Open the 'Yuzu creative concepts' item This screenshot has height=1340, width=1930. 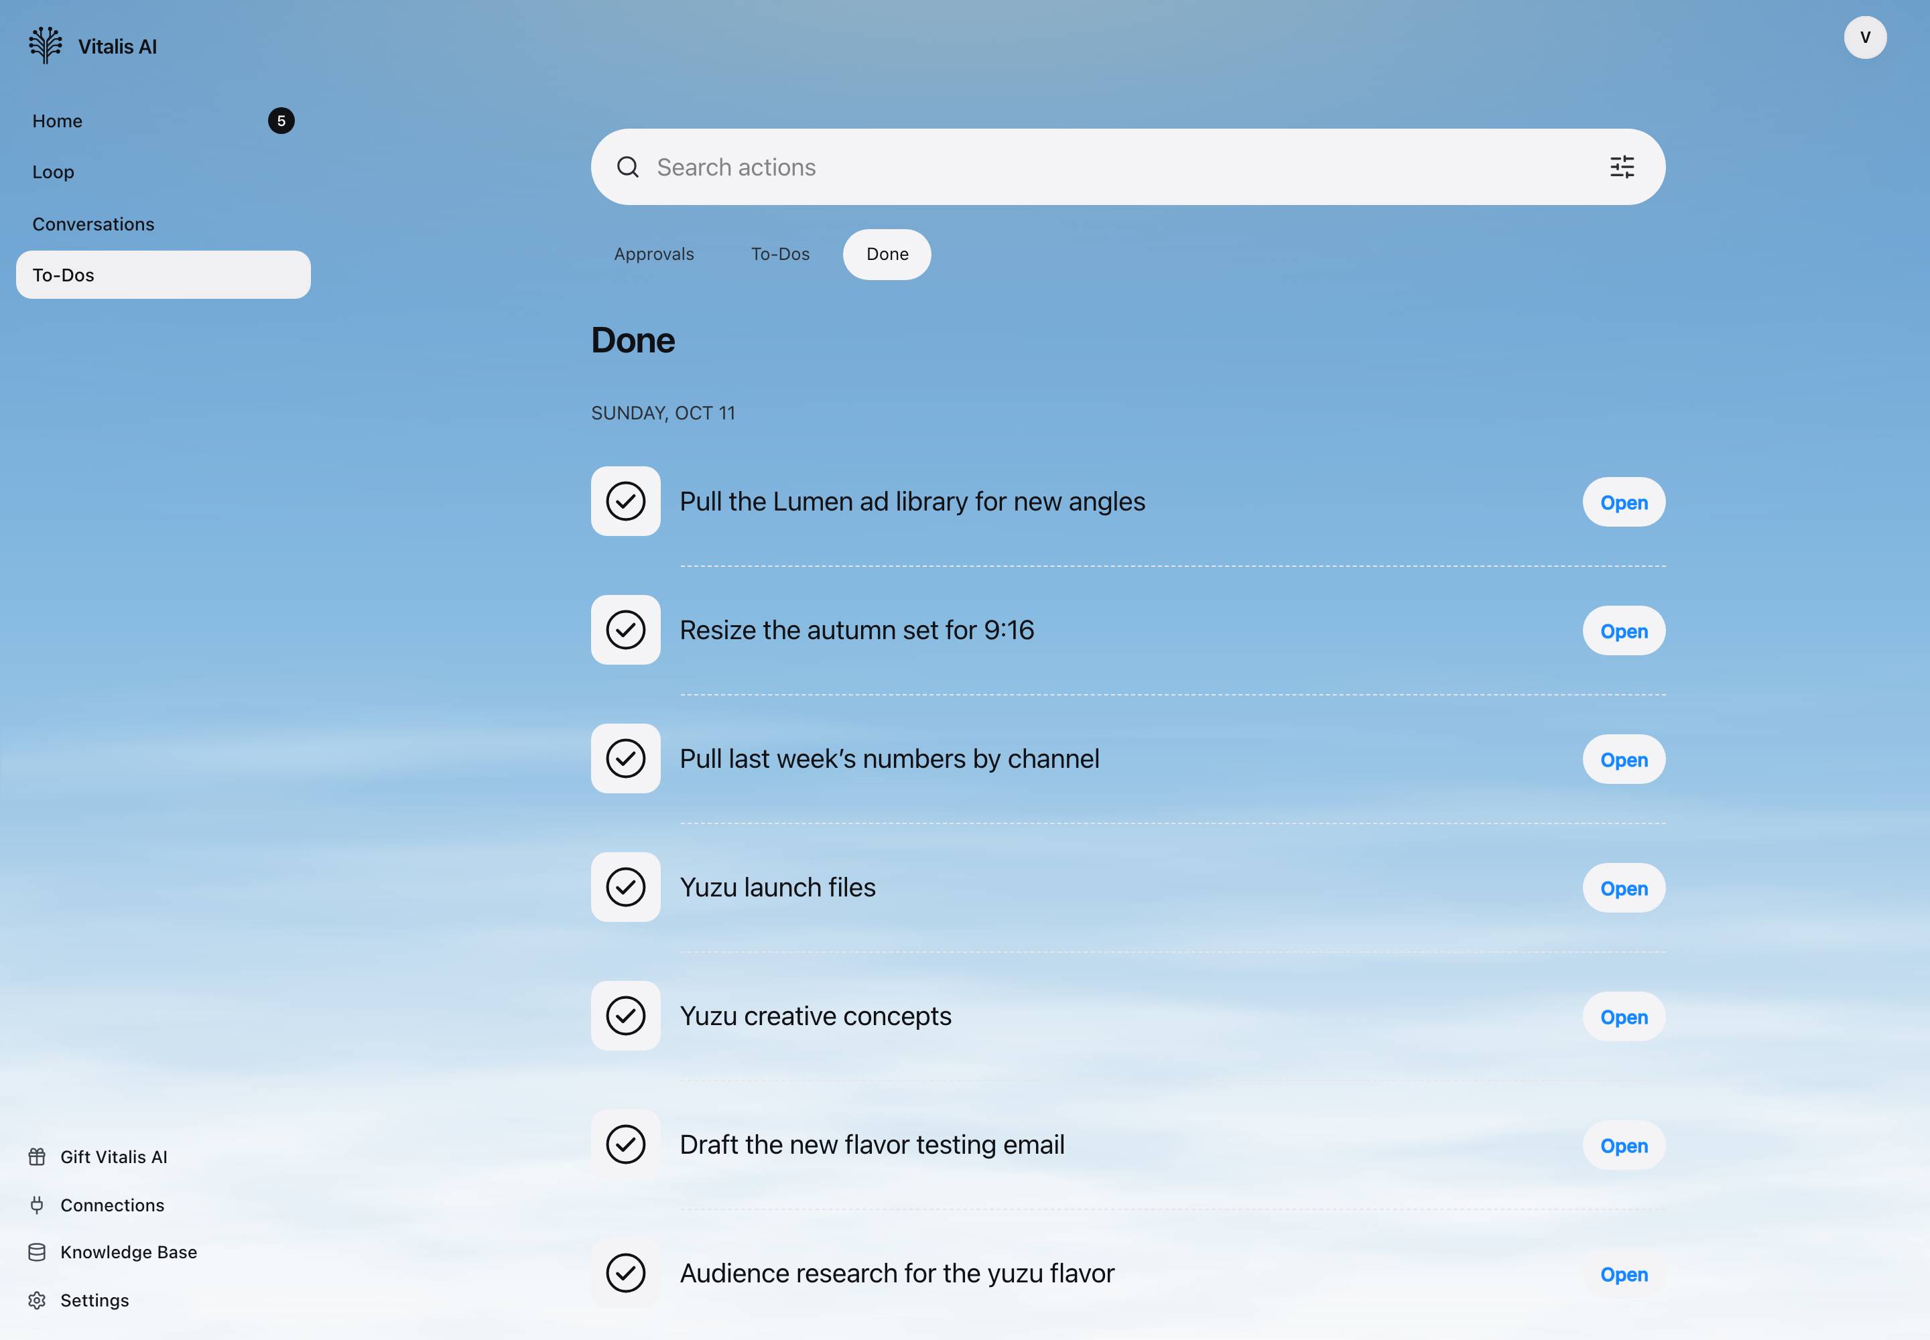point(1624,1017)
